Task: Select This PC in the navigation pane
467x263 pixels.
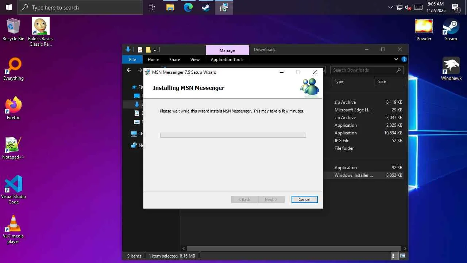Action: 138,134
